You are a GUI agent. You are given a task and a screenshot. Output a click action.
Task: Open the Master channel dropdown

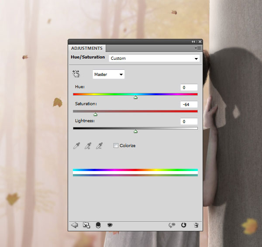109,74
